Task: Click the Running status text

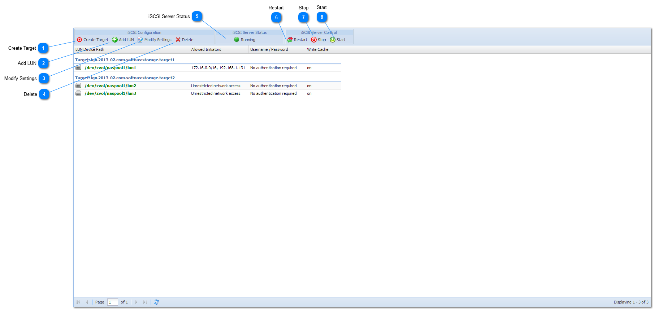Action: pos(248,40)
